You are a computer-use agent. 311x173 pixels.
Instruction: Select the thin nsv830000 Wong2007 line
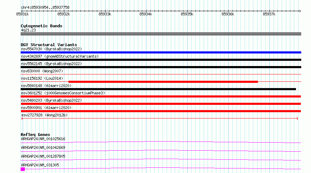point(161,74)
